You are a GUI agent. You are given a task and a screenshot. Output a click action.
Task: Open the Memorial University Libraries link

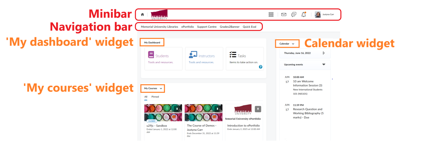pos(159,27)
